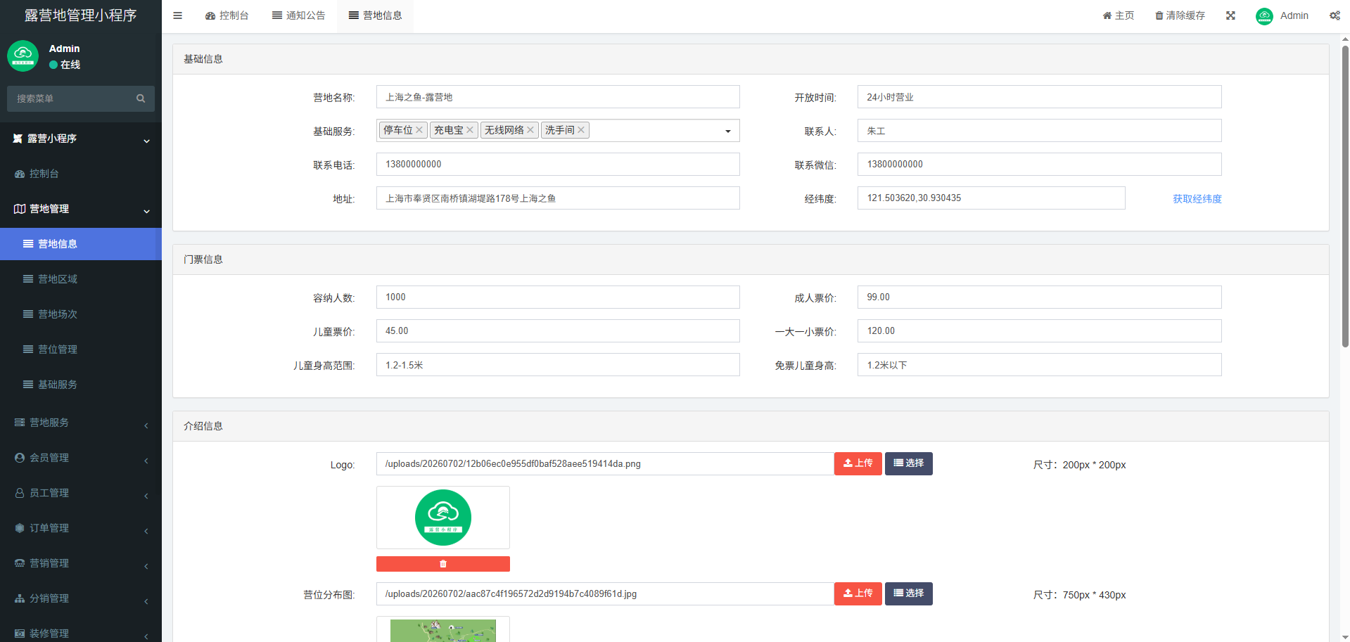Screen dimensions: 1350x642
Task: Click the 儿童身高范围 input field
Action: tap(558, 365)
